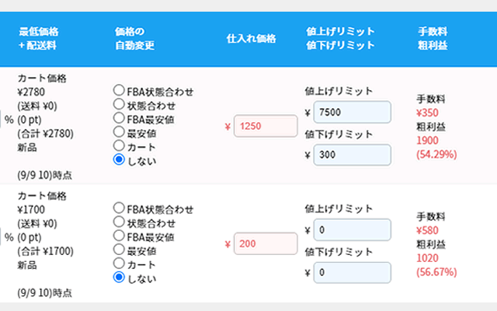
Task: Select しない radio in ¥2780 row
Action: click(119, 159)
